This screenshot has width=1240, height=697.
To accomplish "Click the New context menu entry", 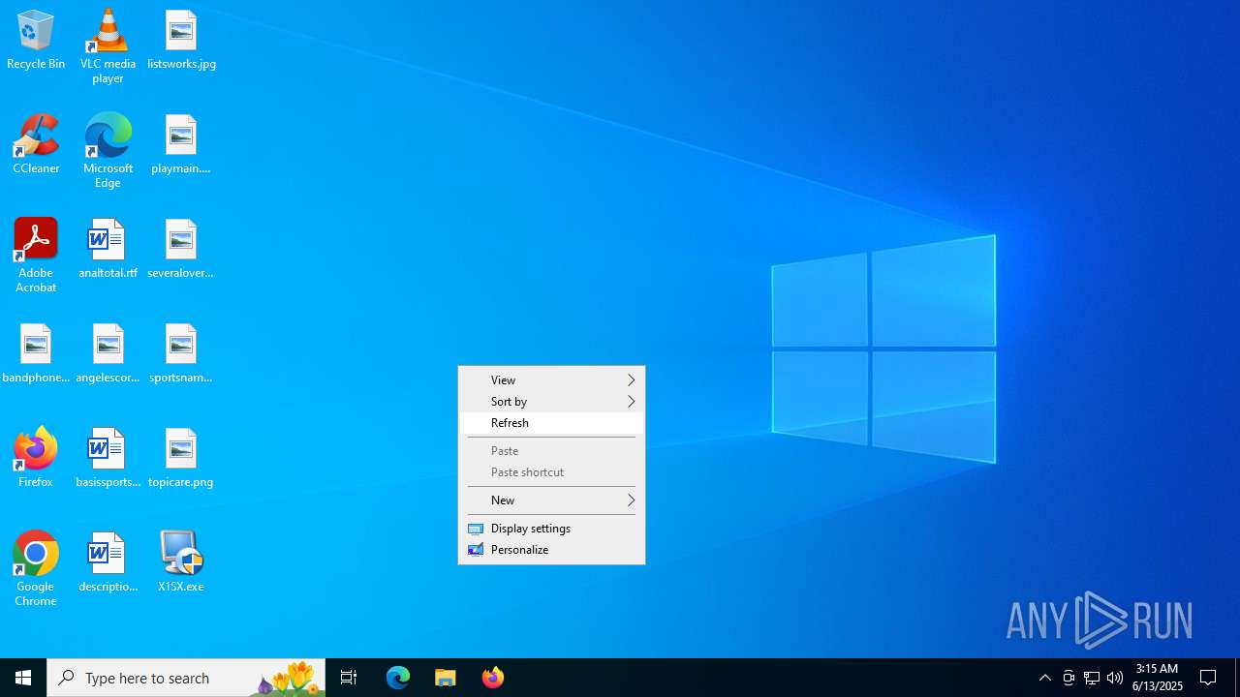I will (551, 500).
